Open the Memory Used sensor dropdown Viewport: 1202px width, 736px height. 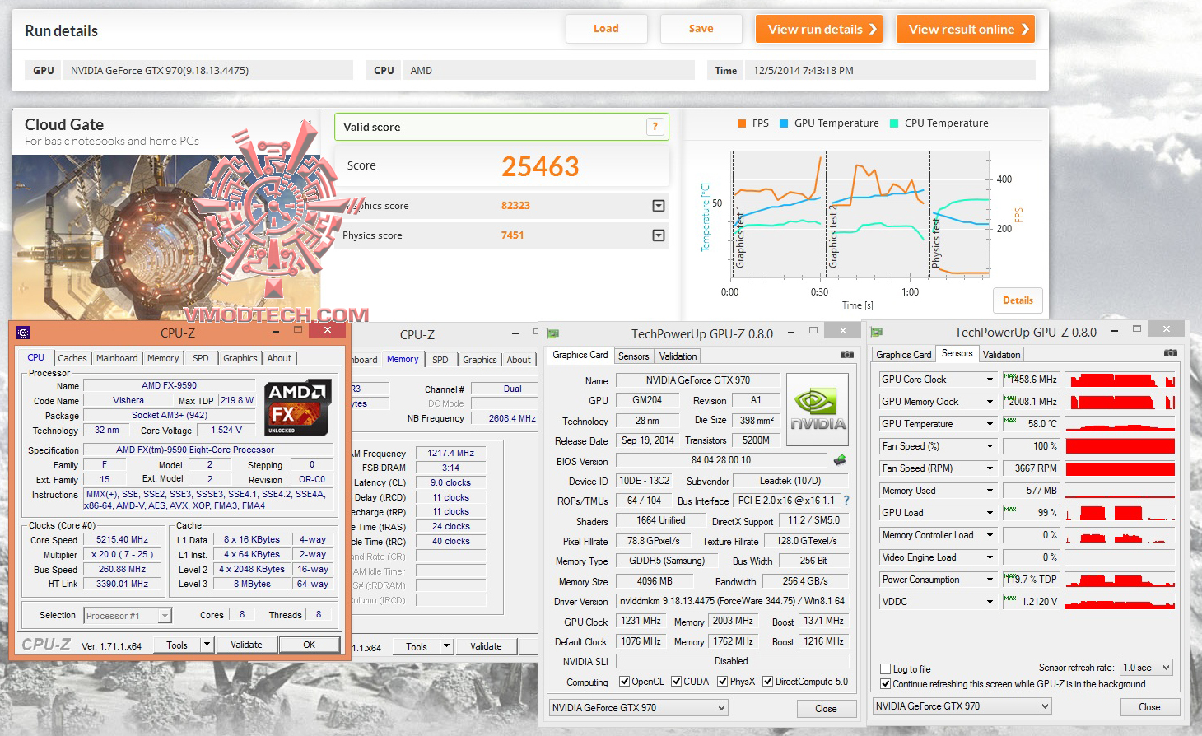click(x=990, y=491)
